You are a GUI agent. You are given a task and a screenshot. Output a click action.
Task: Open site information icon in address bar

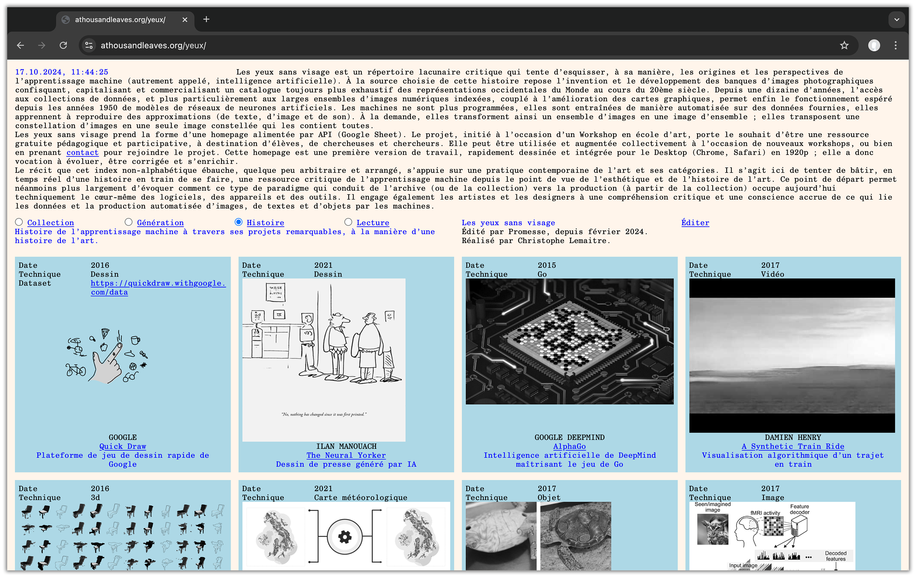tap(89, 46)
